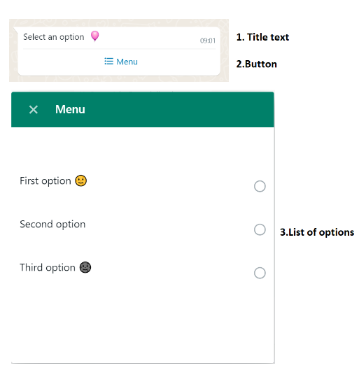Image resolution: width=359 pixels, height=391 pixels.
Task: Close the Menu panel with the X icon
Action: coord(33,110)
